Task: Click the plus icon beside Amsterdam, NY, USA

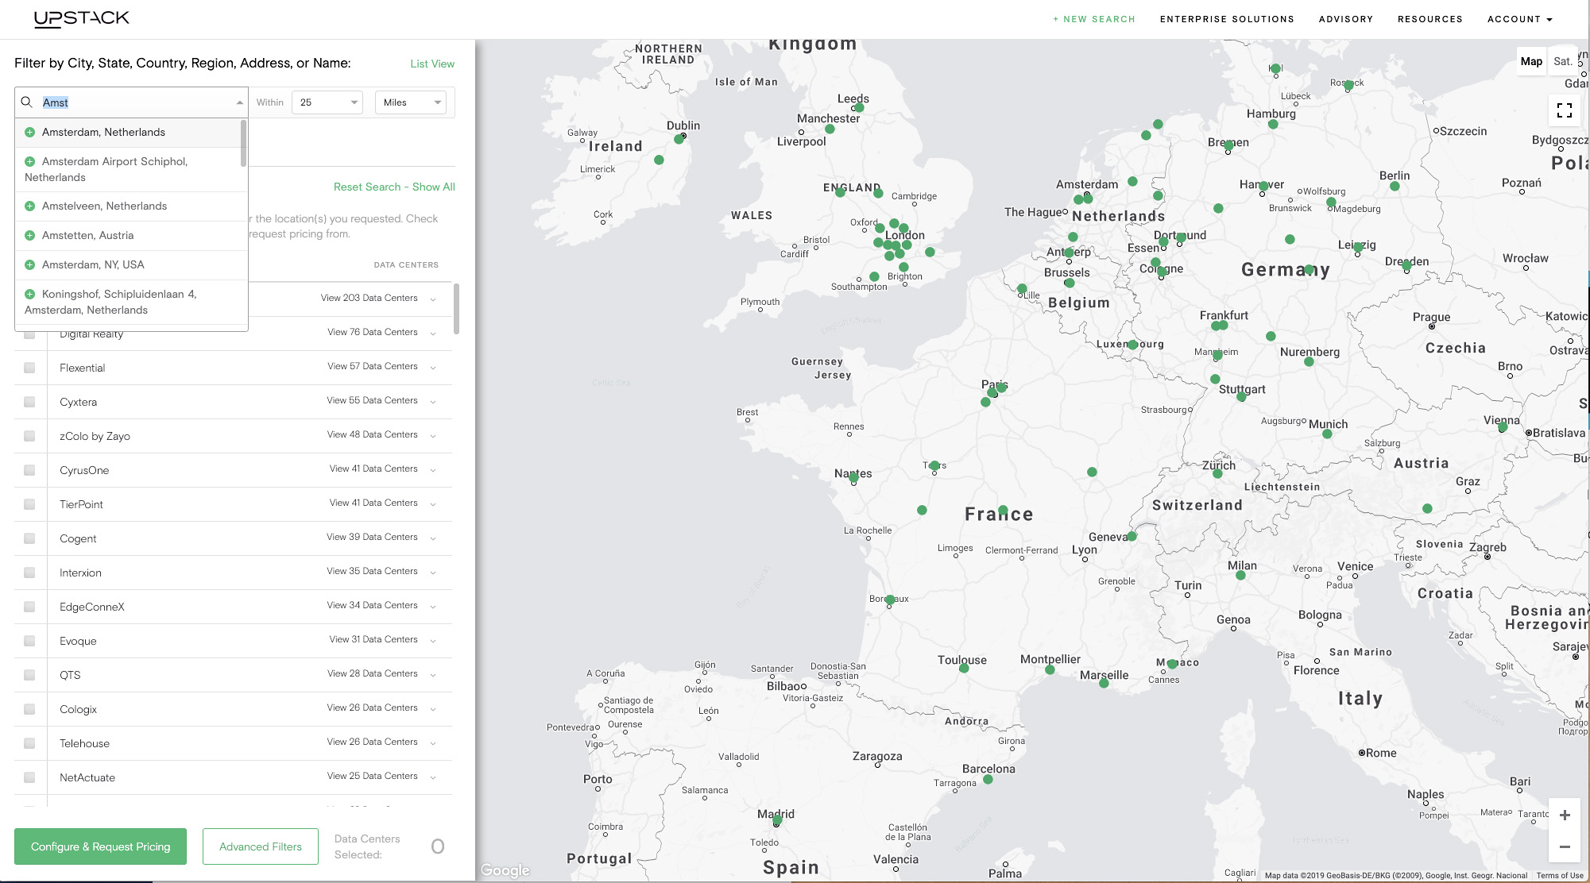Action: (29, 265)
